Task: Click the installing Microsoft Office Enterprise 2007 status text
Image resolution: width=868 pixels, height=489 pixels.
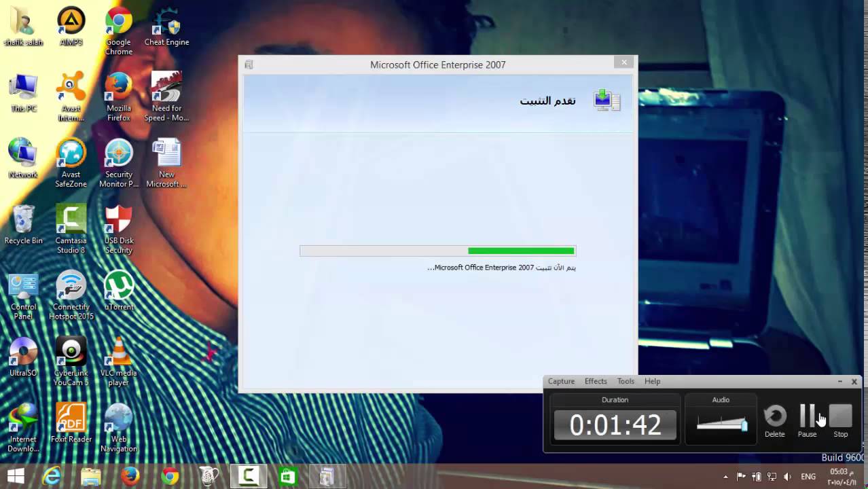Action: tap(501, 268)
